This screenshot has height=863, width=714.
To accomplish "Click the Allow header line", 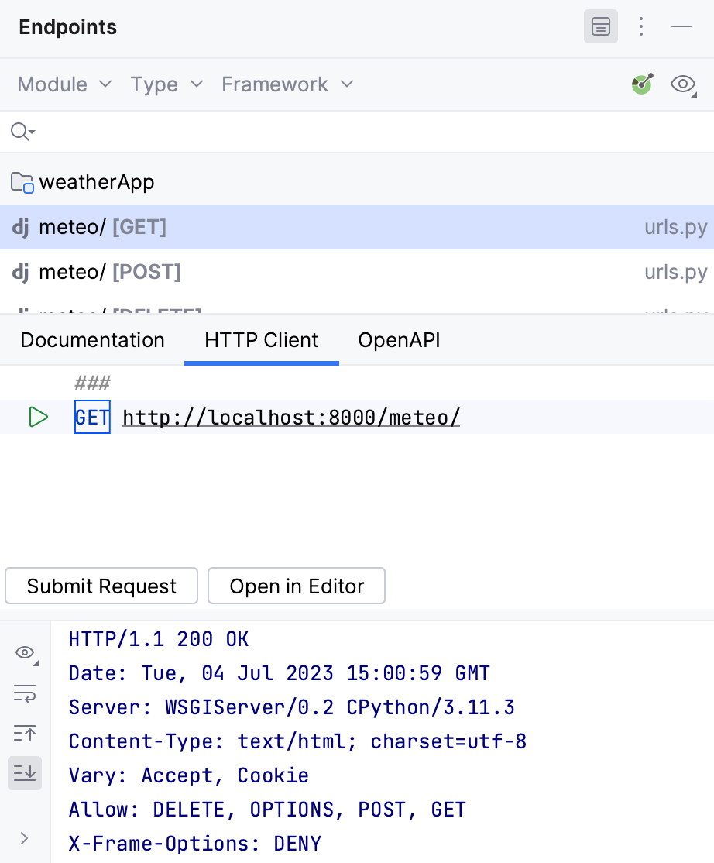I will (267, 810).
